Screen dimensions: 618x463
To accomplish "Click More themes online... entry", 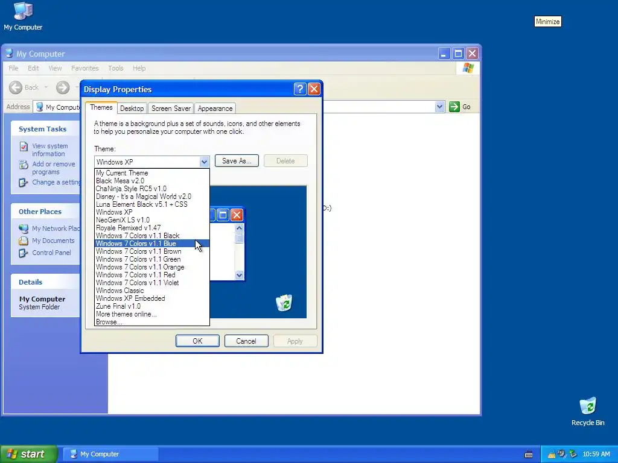I will point(151,314).
